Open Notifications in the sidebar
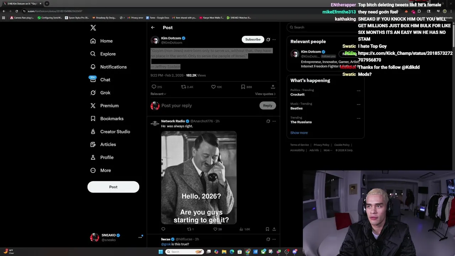 pos(108,67)
